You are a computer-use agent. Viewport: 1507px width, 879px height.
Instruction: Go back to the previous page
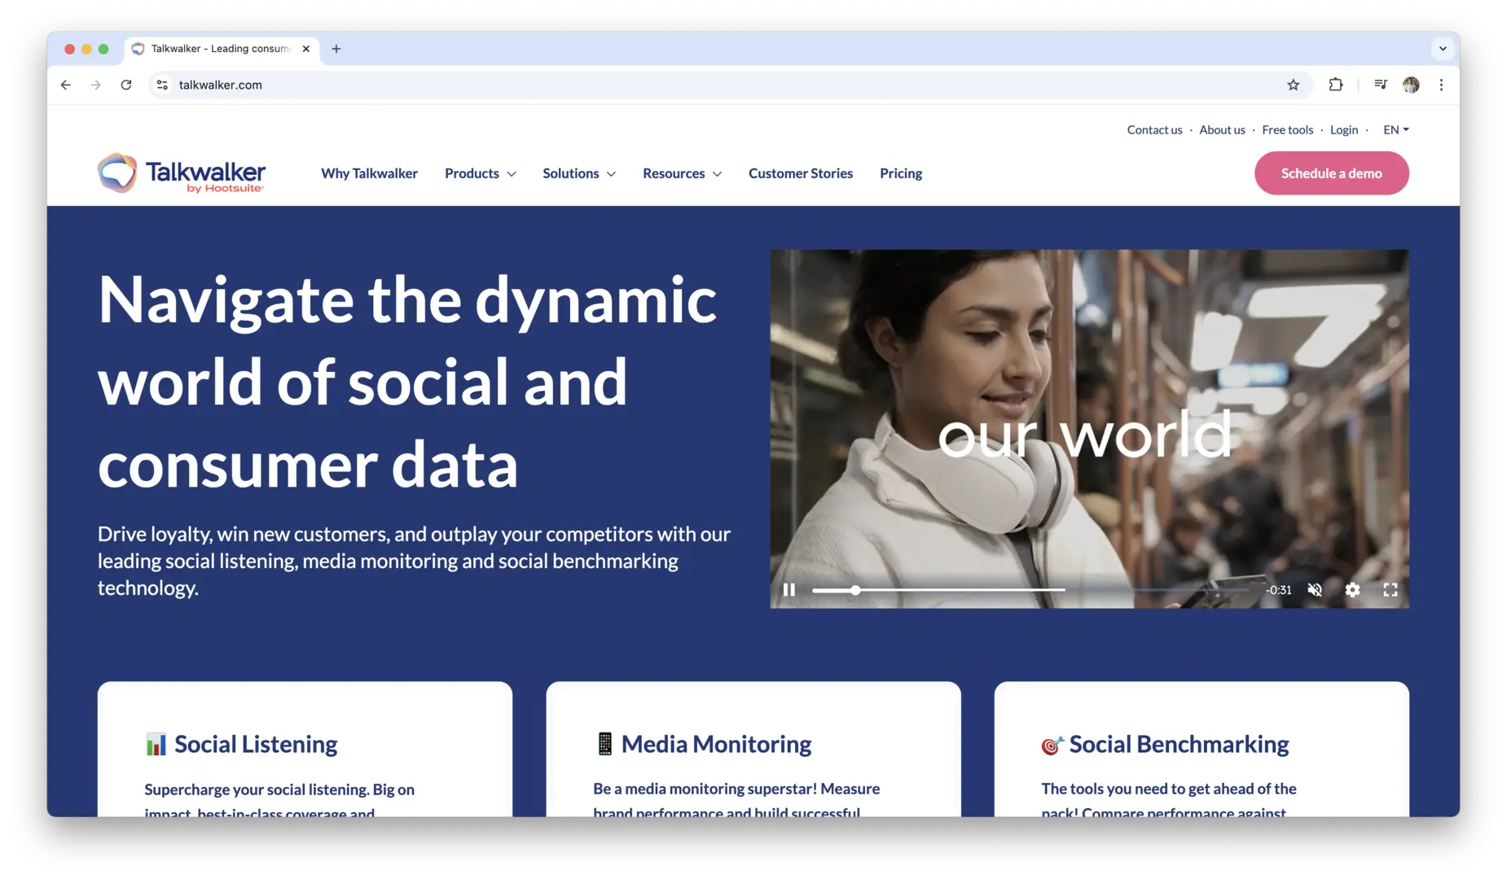point(66,85)
